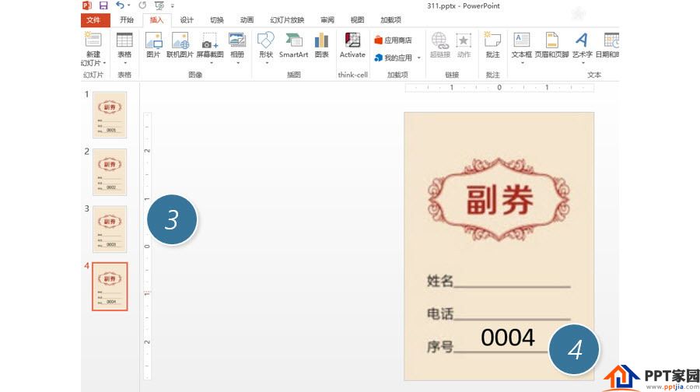Viewport: 700px width, 392px height.
Task: Expand the 我的应用 dropdown arrow
Action: pyautogui.click(x=418, y=58)
